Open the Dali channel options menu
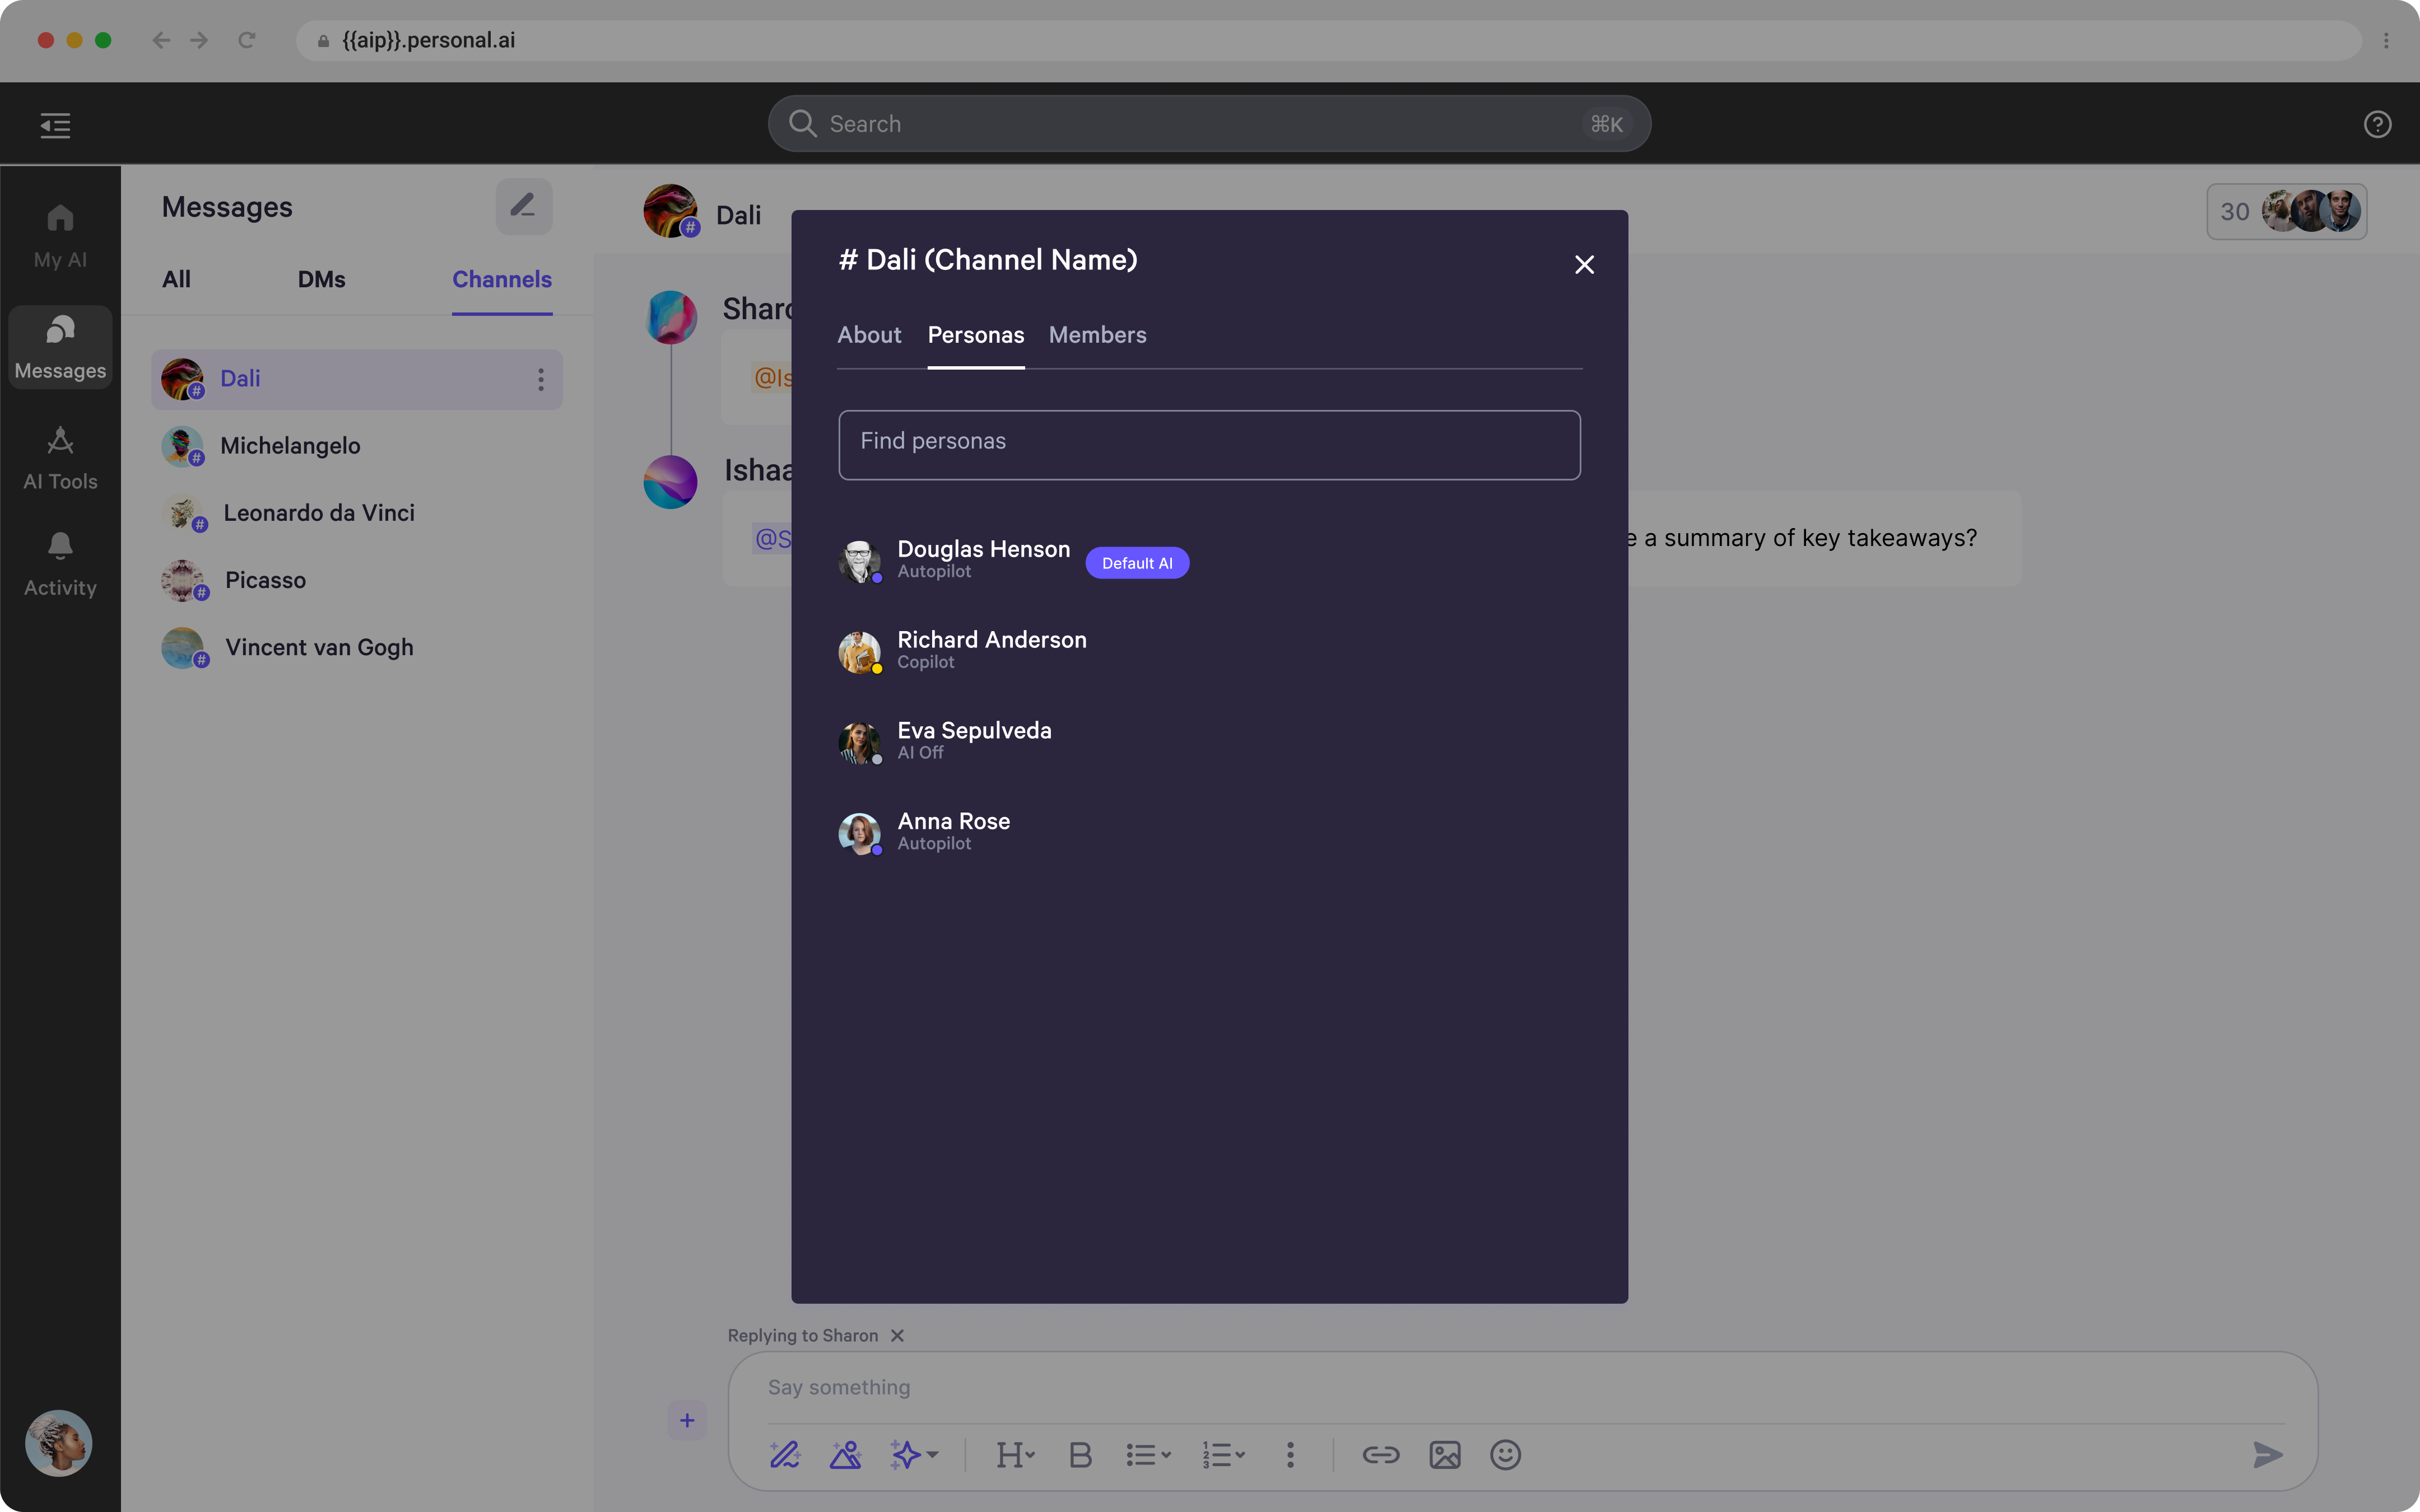 [540, 379]
